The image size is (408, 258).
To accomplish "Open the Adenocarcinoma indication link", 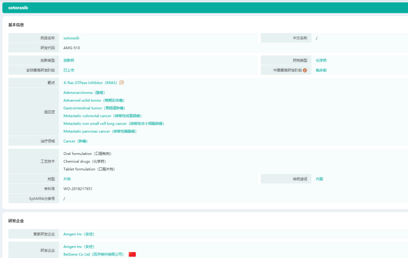I will click(84, 92).
